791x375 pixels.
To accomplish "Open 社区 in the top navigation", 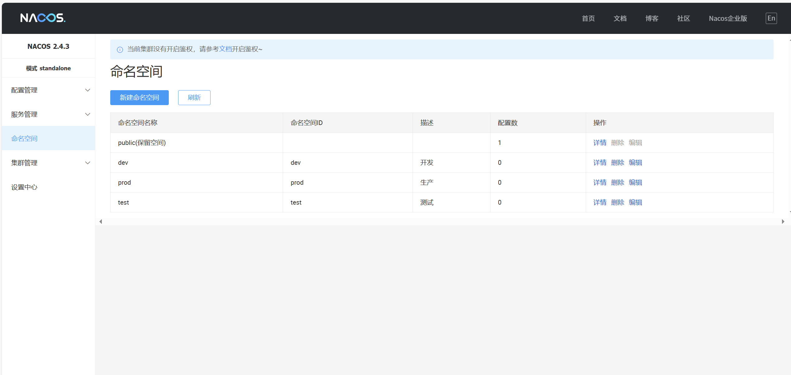I will pyautogui.click(x=684, y=18).
